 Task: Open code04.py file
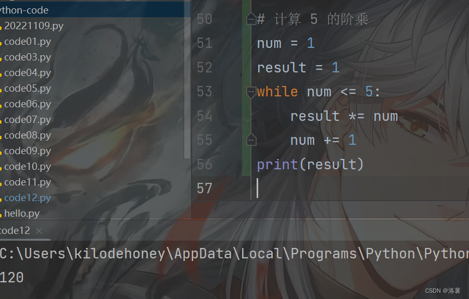28,73
